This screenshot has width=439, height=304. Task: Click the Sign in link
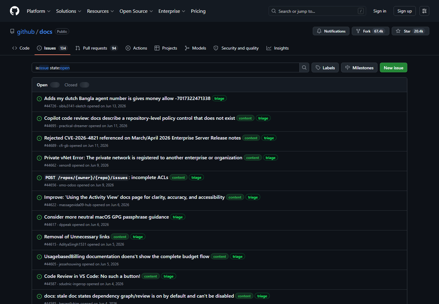click(380, 11)
